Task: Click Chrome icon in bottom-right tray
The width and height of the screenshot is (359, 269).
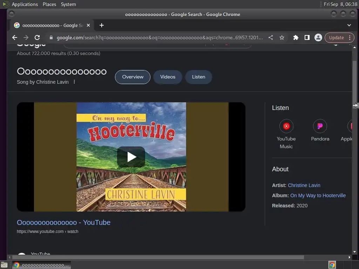Action: click(x=332, y=265)
